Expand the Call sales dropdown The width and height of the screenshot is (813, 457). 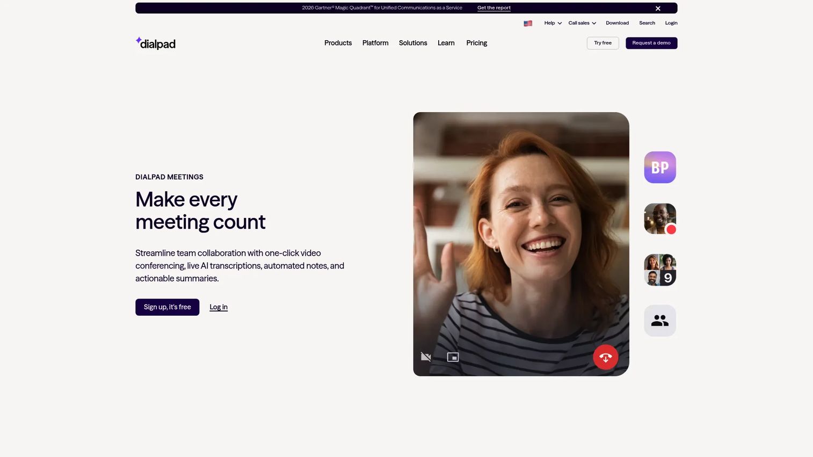(x=582, y=23)
